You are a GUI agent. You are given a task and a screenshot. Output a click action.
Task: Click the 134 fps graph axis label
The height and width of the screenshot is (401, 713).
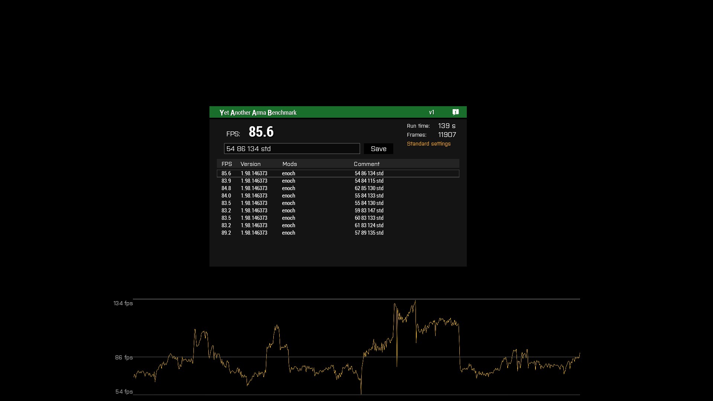click(x=123, y=303)
